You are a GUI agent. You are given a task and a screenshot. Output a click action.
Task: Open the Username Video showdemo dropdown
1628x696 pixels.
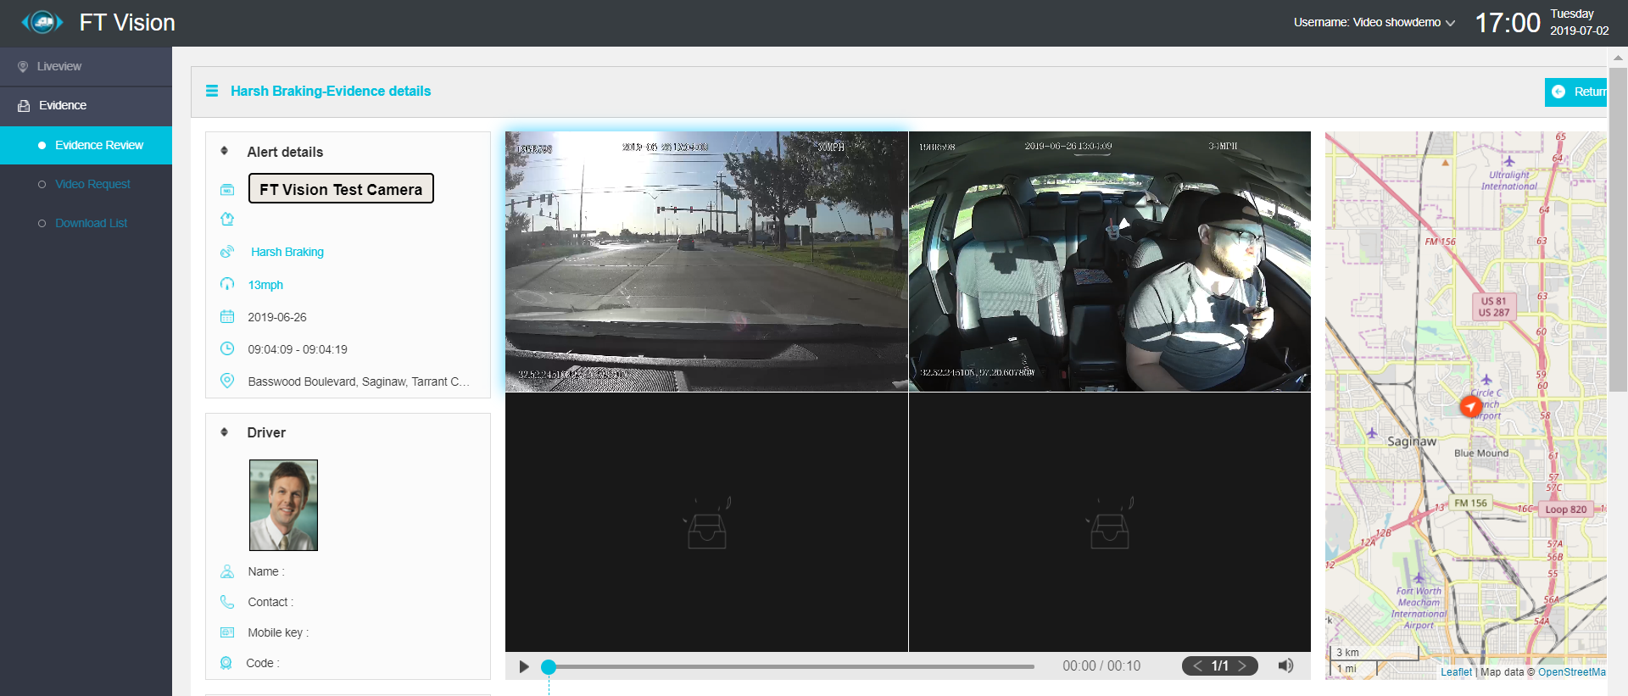click(x=1374, y=23)
